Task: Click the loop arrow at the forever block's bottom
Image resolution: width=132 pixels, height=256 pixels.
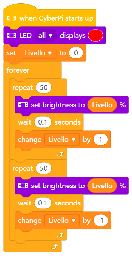Action: [54, 247]
